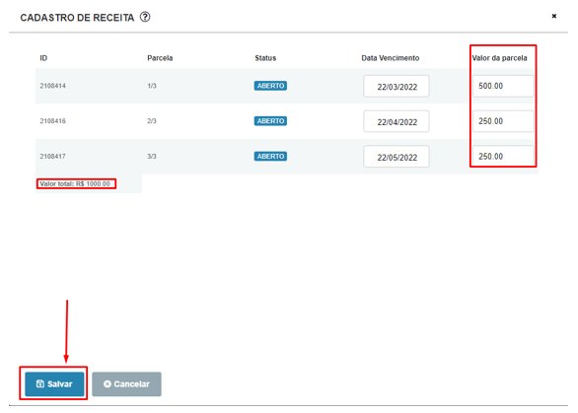This screenshot has height=413, width=578.
Task: Select the 500.00 installment value field
Action: [x=503, y=86]
